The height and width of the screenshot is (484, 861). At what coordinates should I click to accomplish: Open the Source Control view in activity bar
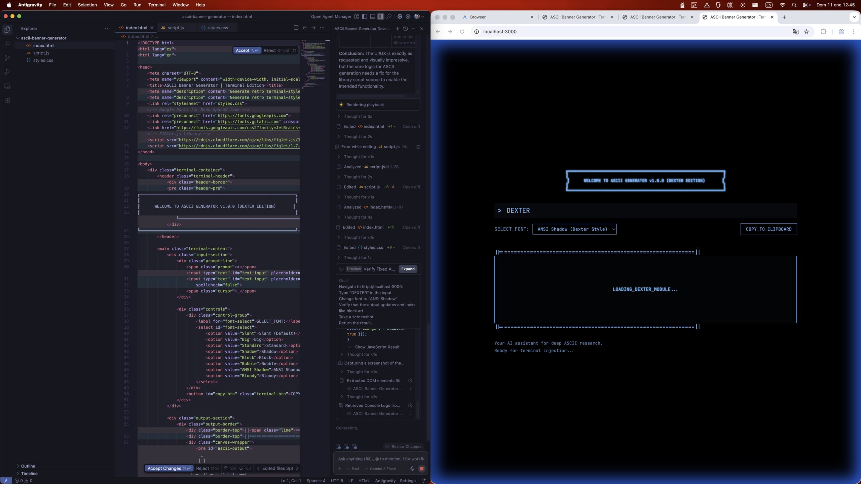7,58
